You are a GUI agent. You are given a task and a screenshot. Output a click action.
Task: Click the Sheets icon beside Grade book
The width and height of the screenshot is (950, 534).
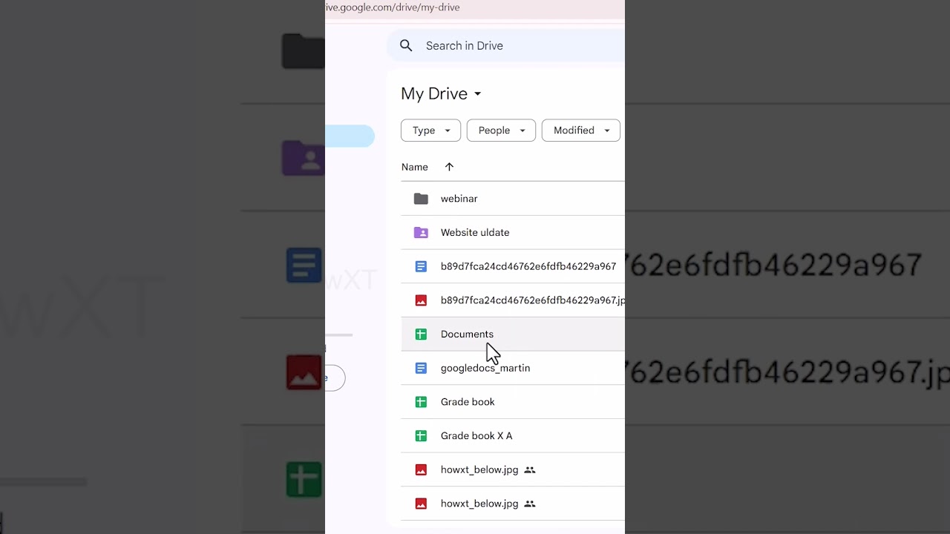click(x=421, y=402)
